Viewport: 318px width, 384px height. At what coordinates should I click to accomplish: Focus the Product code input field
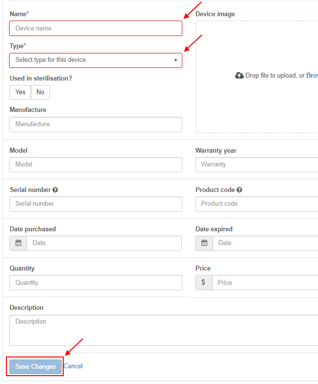[x=257, y=204]
